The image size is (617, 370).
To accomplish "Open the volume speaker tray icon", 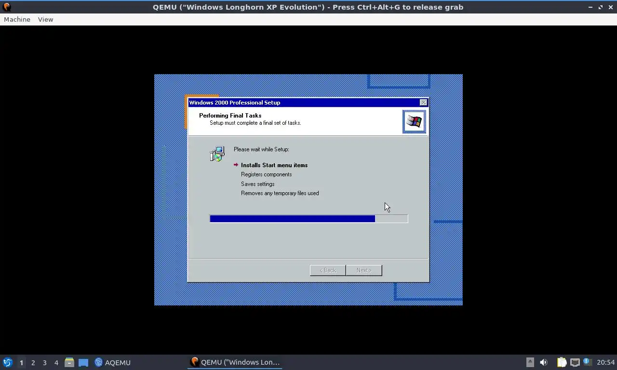I will point(544,362).
